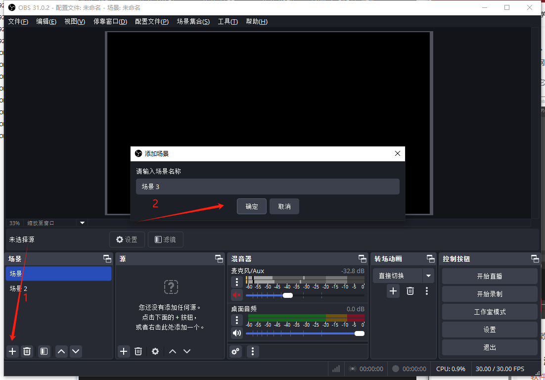Add a new source with plus icon
The width and height of the screenshot is (545, 380).
pyautogui.click(x=124, y=351)
